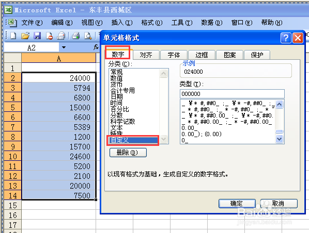Screen dimensions: 309x233
Task: Switch to the 保护 tab
Action: pos(257,55)
